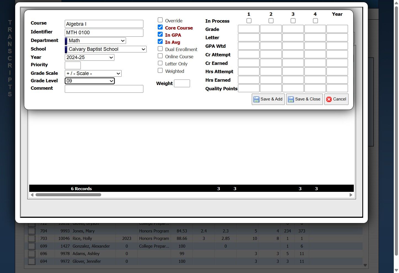The height and width of the screenshot is (273, 399).
Task: Check In Process for term 2
Action: pyautogui.click(x=271, y=21)
